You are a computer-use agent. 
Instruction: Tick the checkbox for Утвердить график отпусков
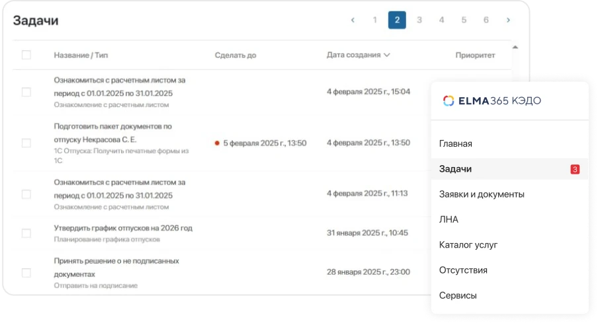pyautogui.click(x=26, y=233)
